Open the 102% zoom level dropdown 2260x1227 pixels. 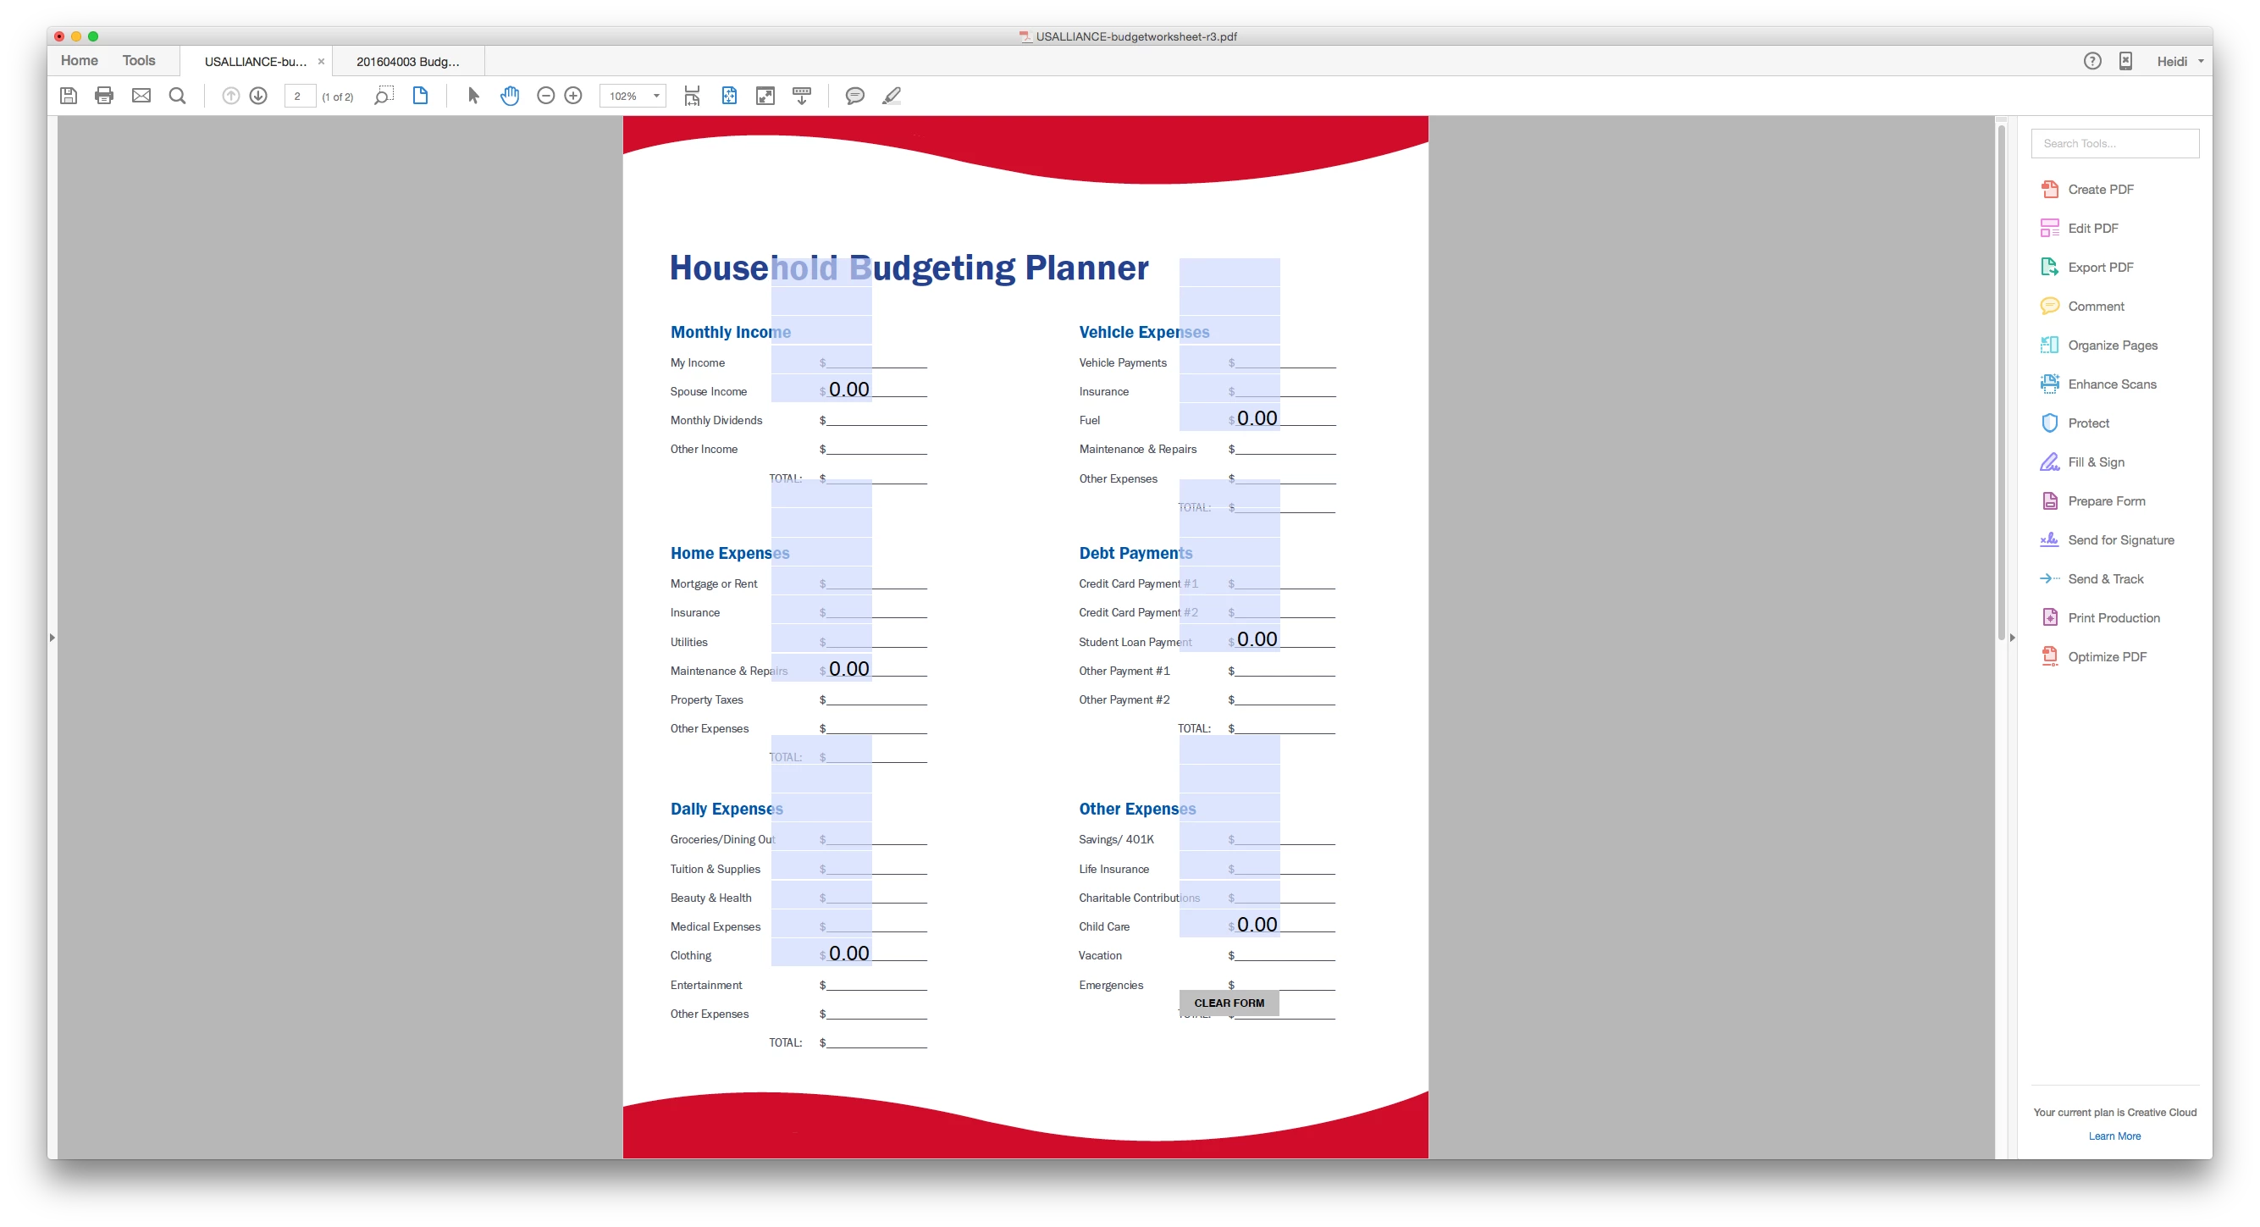pyautogui.click(x=655, y=96)
